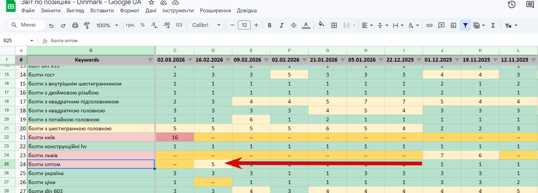Open the Вигляд menu
Screen dimensions: 538x193
coord(75,10)
